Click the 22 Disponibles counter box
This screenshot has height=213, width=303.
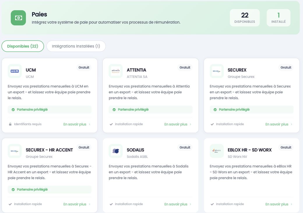(245, 18)
